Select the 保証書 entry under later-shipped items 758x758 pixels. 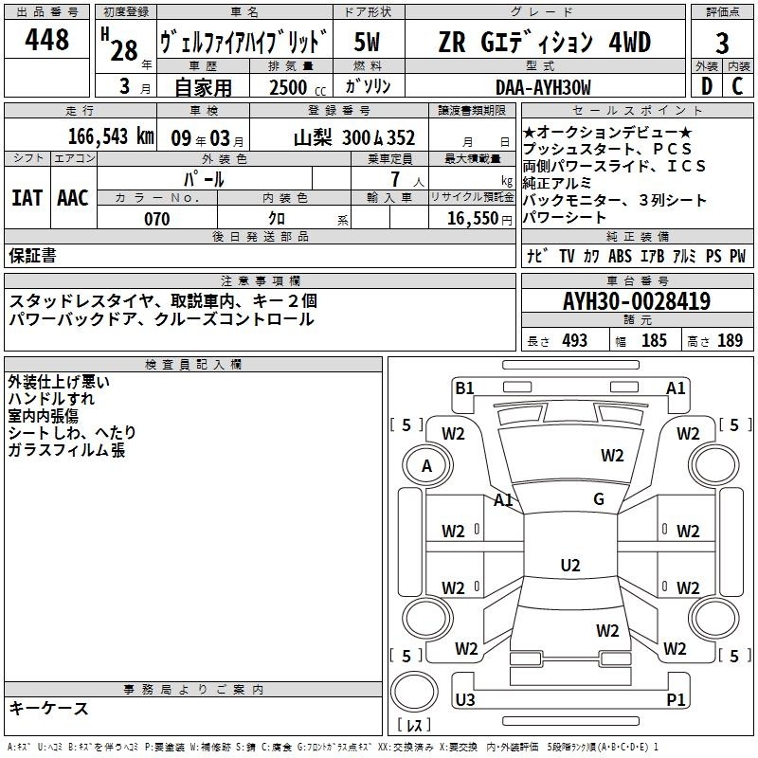point(33,256)
